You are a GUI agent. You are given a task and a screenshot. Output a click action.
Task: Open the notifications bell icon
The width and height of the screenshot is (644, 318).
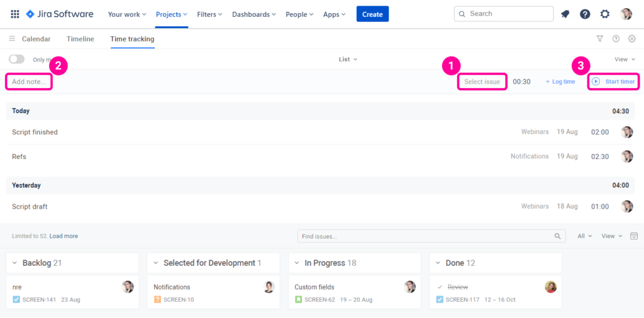[565, 14]
